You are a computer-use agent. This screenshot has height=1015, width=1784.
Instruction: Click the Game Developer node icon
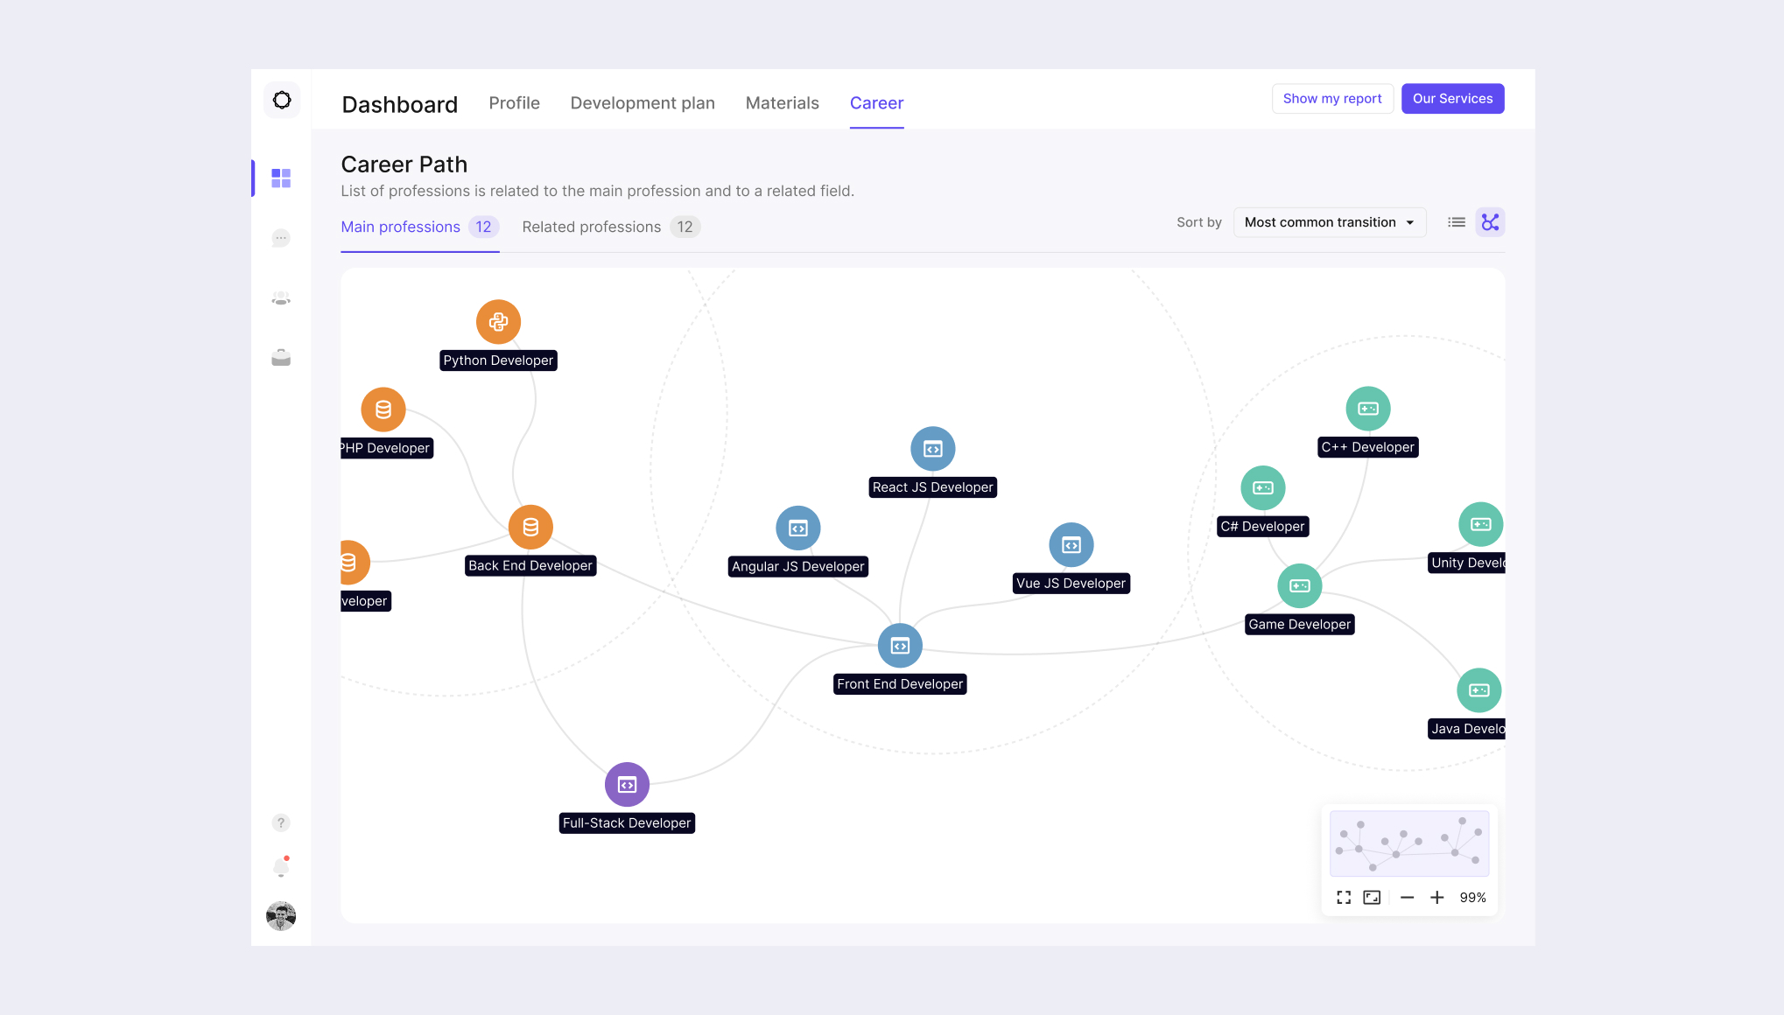point(1300,585)
